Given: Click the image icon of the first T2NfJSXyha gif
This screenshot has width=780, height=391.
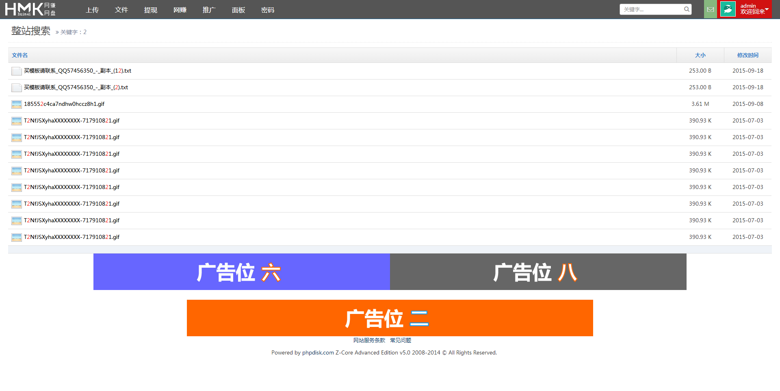Looking at the screenshot, I should pos(16,120).
